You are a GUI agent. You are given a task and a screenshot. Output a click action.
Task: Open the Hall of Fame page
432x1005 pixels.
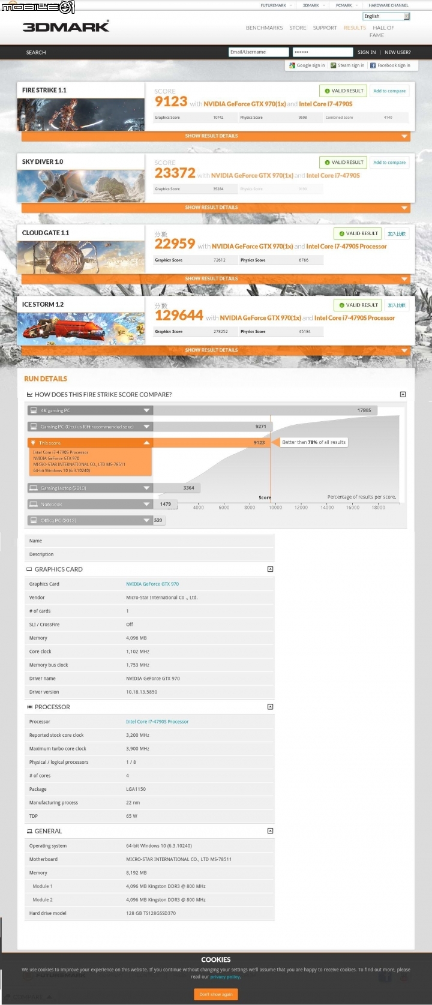[383, 31]
